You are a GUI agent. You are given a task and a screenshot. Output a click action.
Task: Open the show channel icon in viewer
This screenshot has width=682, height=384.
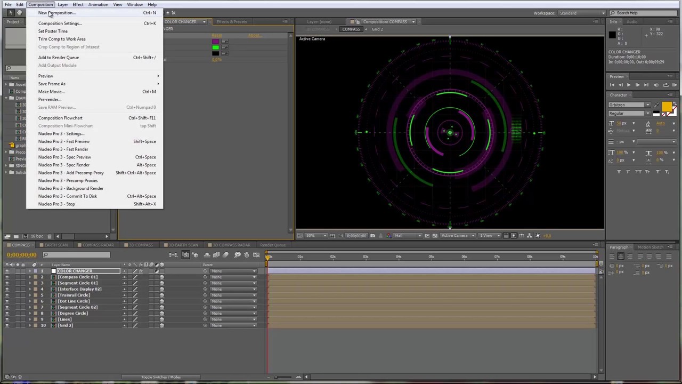[388, 236]
